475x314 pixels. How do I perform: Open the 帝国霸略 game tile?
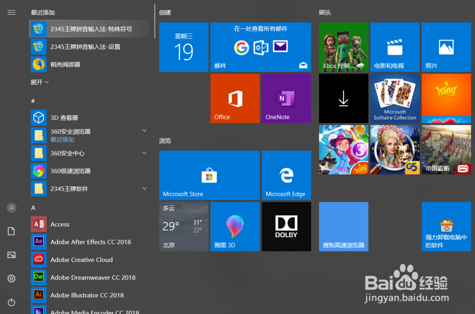pyautogui.click(x=446, y=150)
